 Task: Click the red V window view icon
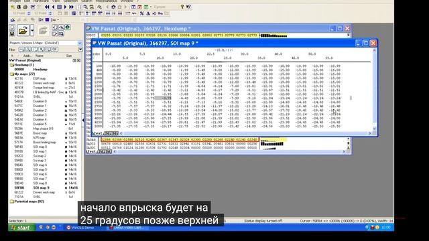(x=139, y=7)
